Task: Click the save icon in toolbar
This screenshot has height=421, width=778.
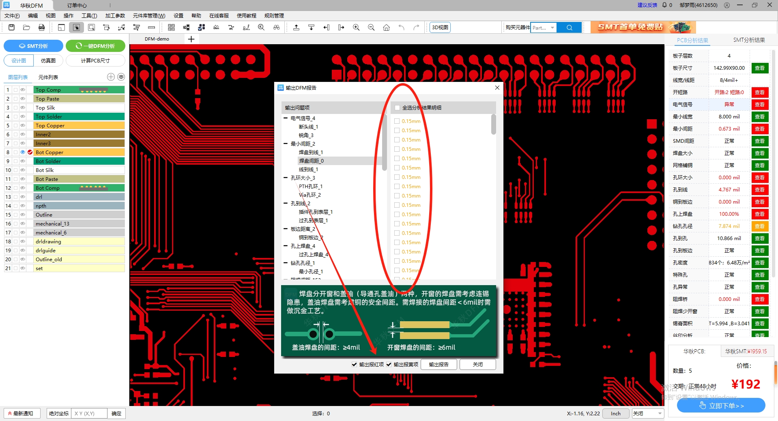Action: coord(11,28)
